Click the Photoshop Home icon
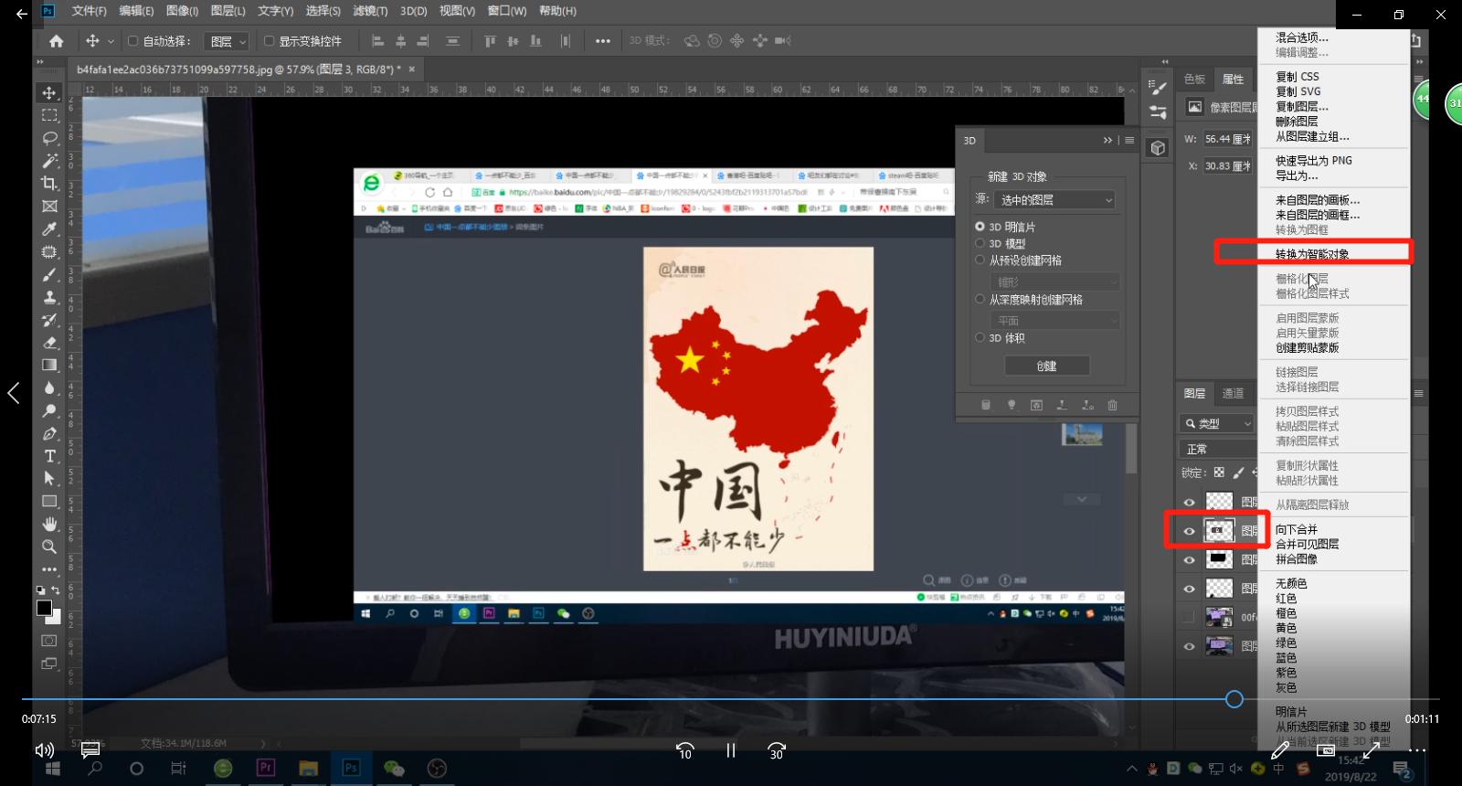1462x786 pixels. [56, 41]
